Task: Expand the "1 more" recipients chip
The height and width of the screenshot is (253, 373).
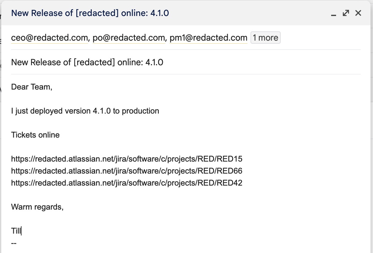Action: 265,38
